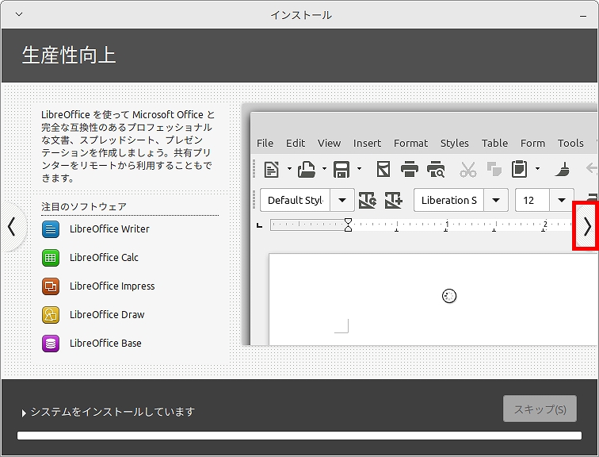The height and width of the screenshot is (457, 599).
Task: Open the Insert menu
Action: [x=367, y=143]
